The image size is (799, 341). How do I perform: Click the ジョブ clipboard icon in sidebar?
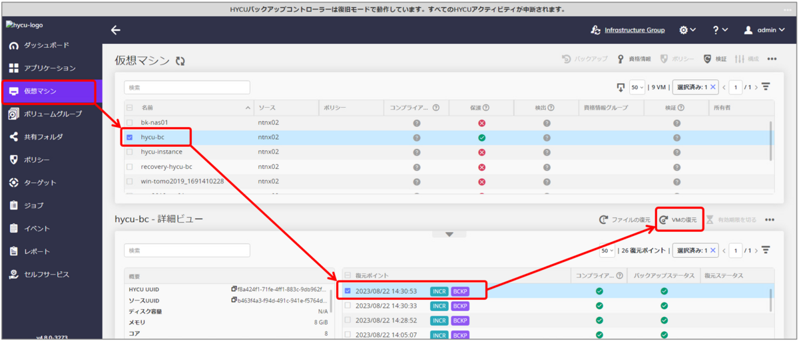coord(13,205)
